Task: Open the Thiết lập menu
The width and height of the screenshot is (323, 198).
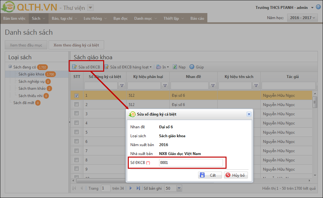Action: (x=174, y=18)
